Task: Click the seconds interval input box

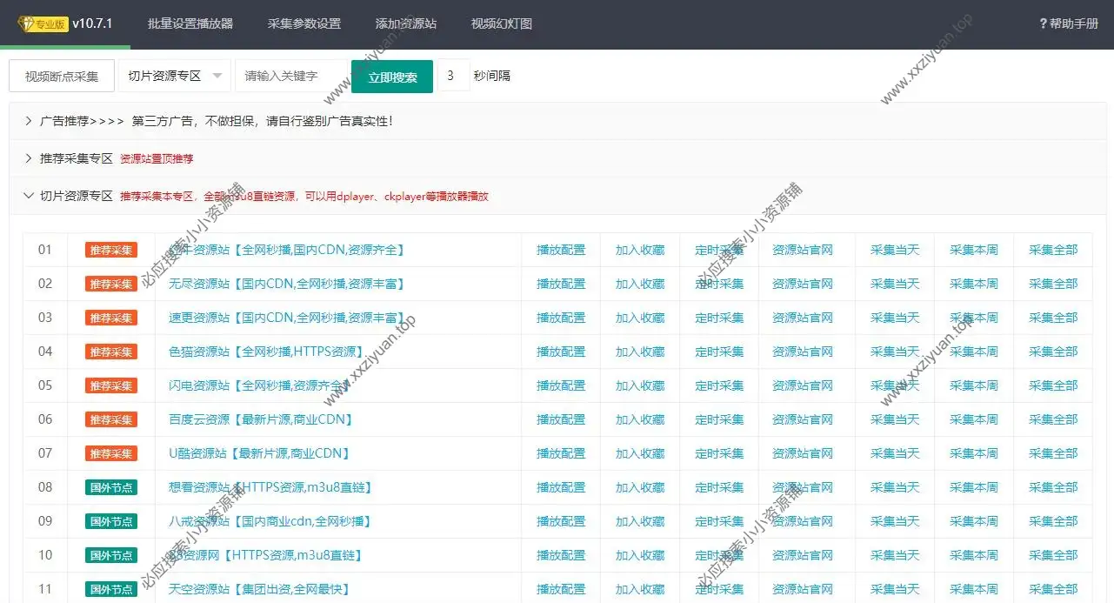Action: (x=451, y=76)
